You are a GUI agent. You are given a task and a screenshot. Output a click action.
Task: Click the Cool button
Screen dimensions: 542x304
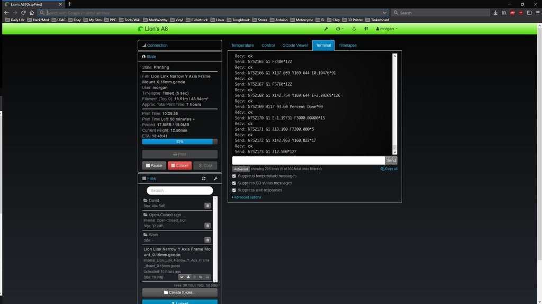(205, 166)
